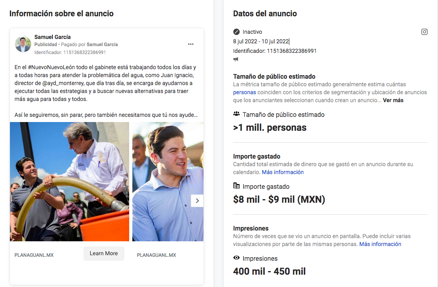Click the people icon beside Tamaño de público estimado
The height and width of the screenshot is (287, 438).
(x=236, y=114)
